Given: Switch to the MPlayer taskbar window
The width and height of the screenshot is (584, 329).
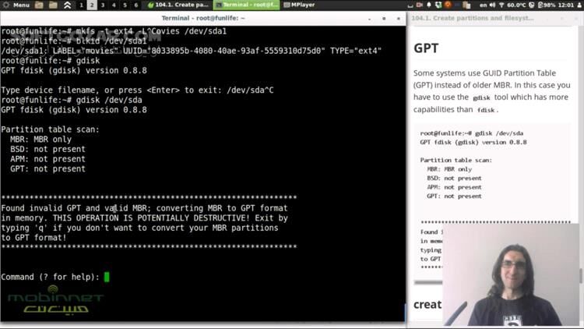Looking at the screenshot, I should point(301,5).
